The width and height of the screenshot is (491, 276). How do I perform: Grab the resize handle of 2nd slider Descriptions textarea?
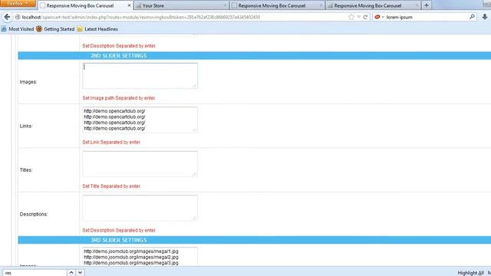[194, 218]
